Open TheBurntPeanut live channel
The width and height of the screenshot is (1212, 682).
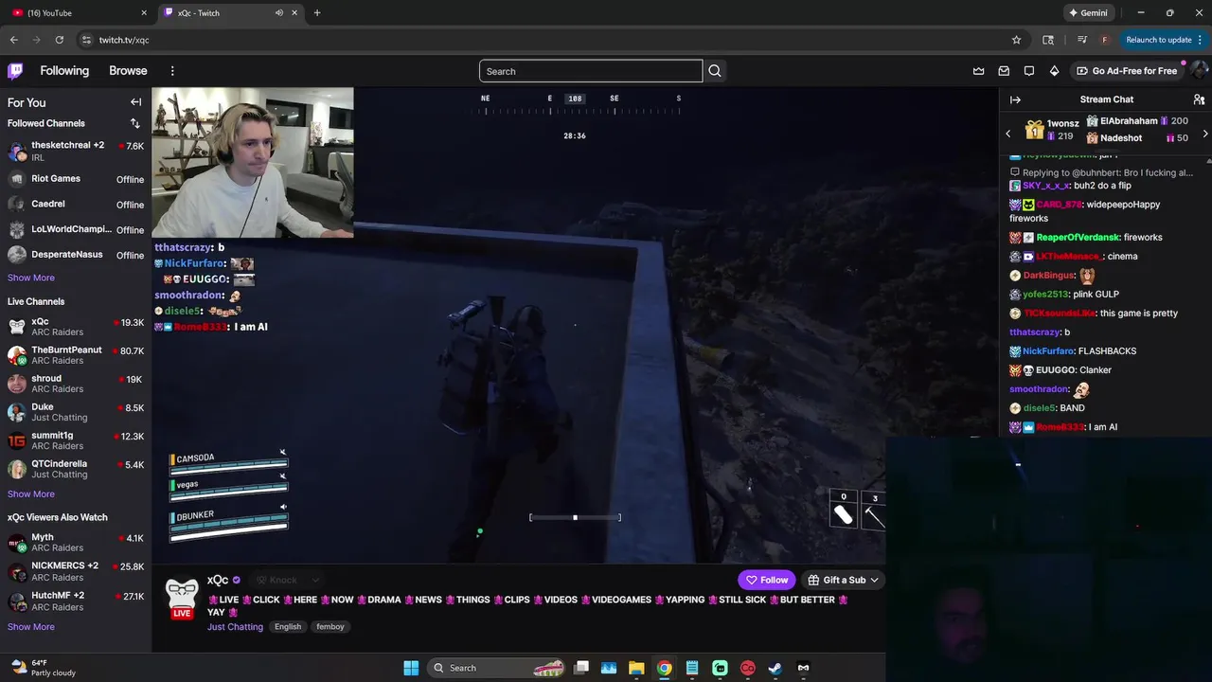pos(76,355)
